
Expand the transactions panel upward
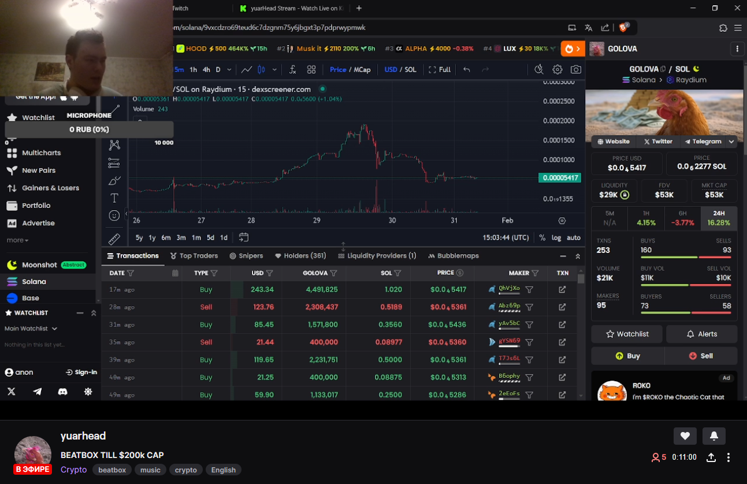[578, 256]
